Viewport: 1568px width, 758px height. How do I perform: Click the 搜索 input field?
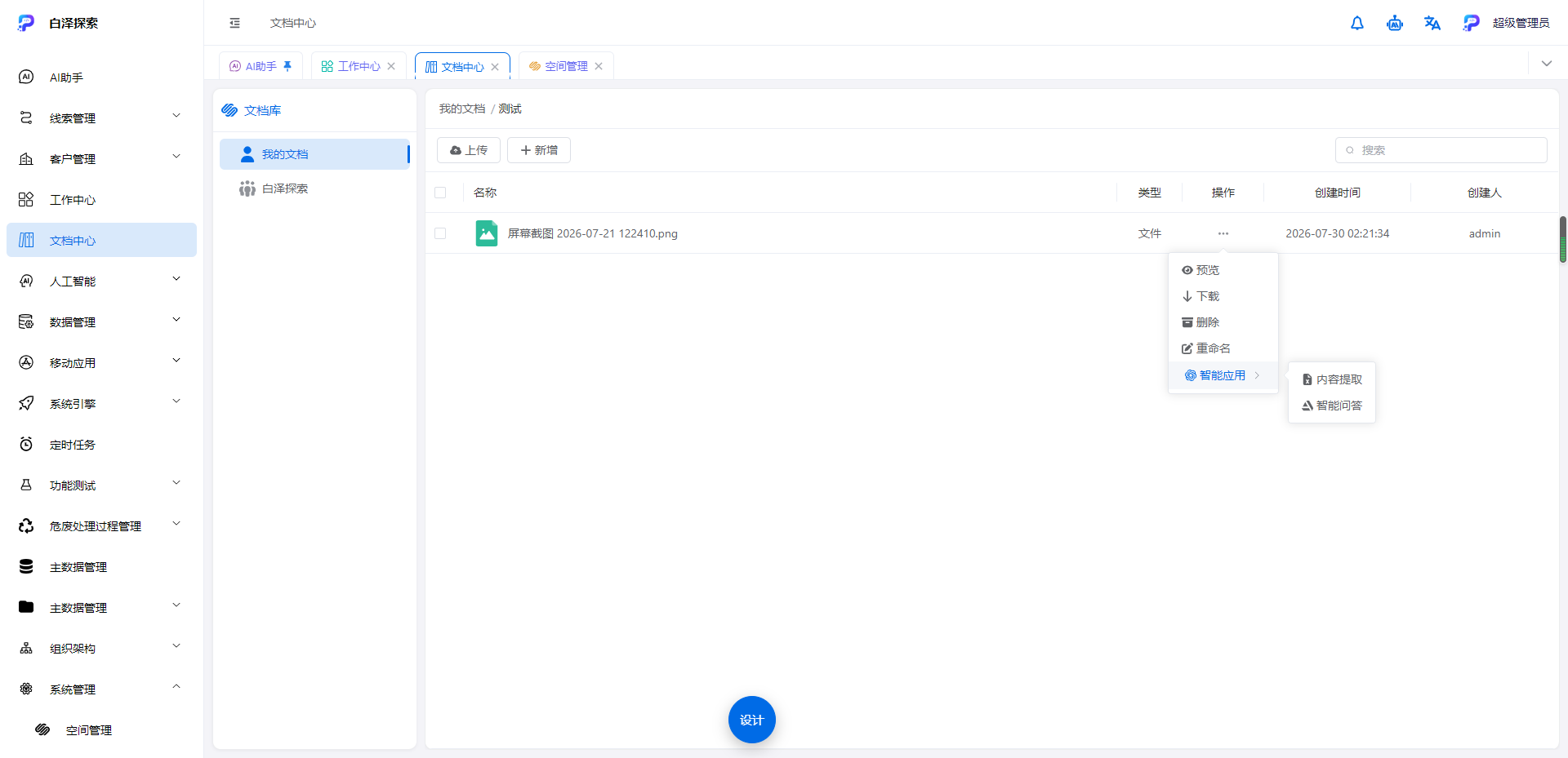1441,150
